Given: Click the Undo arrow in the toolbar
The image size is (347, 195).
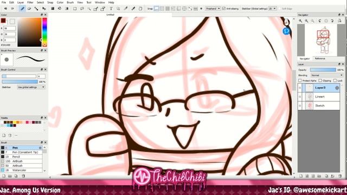Looking at the screenshot, I should click(x=5, y=9).
